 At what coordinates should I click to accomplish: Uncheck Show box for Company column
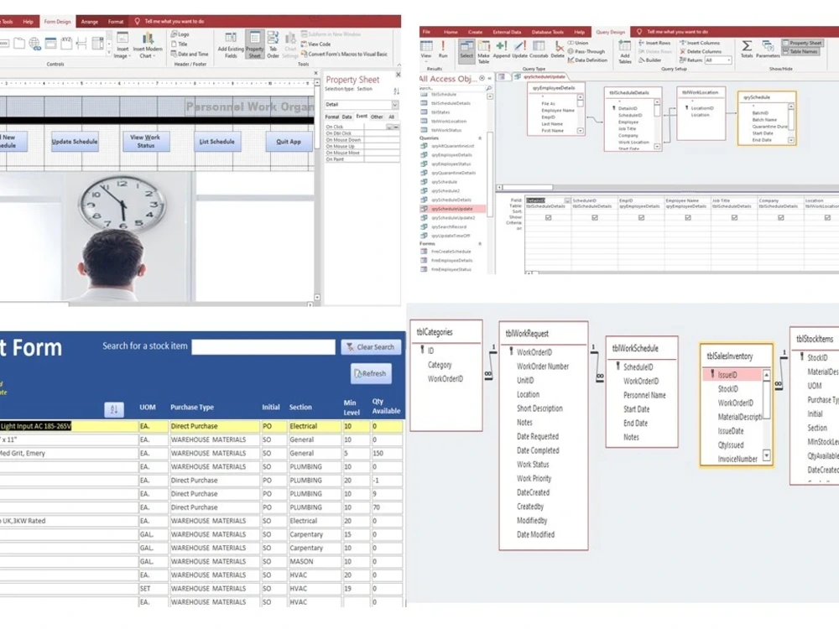(x=781, y=218)
